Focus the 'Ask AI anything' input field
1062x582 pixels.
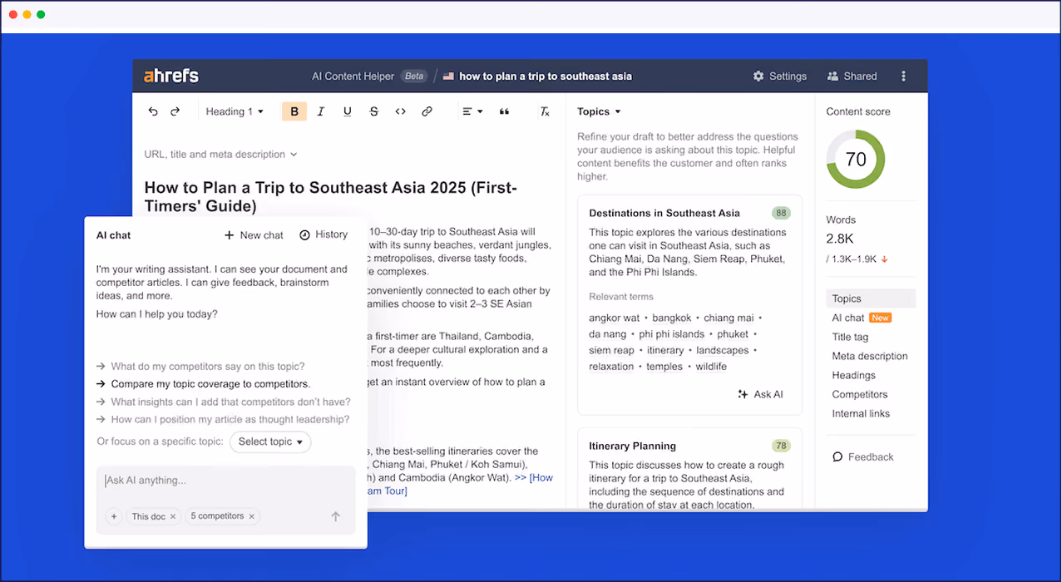[x=226, y=481]
